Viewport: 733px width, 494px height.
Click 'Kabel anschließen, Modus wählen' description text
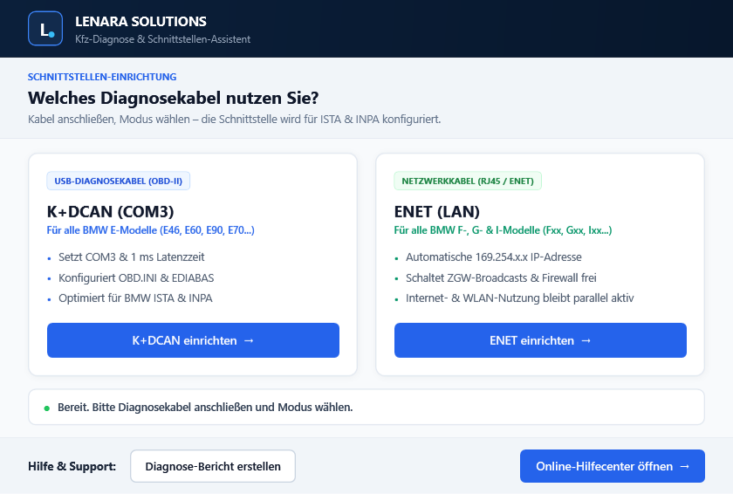pos(234,120)
